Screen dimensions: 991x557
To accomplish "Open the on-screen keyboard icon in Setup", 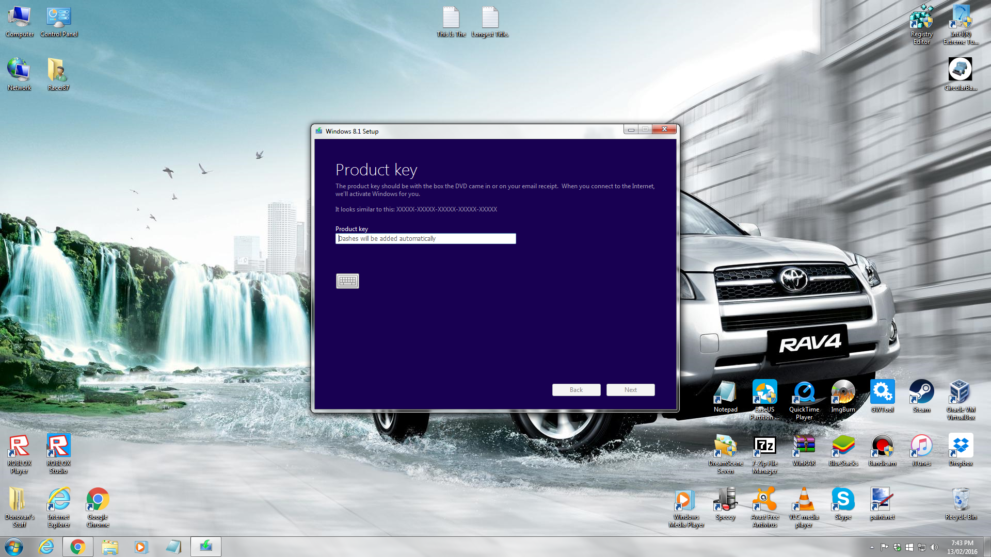I will [x=347, y=281].
